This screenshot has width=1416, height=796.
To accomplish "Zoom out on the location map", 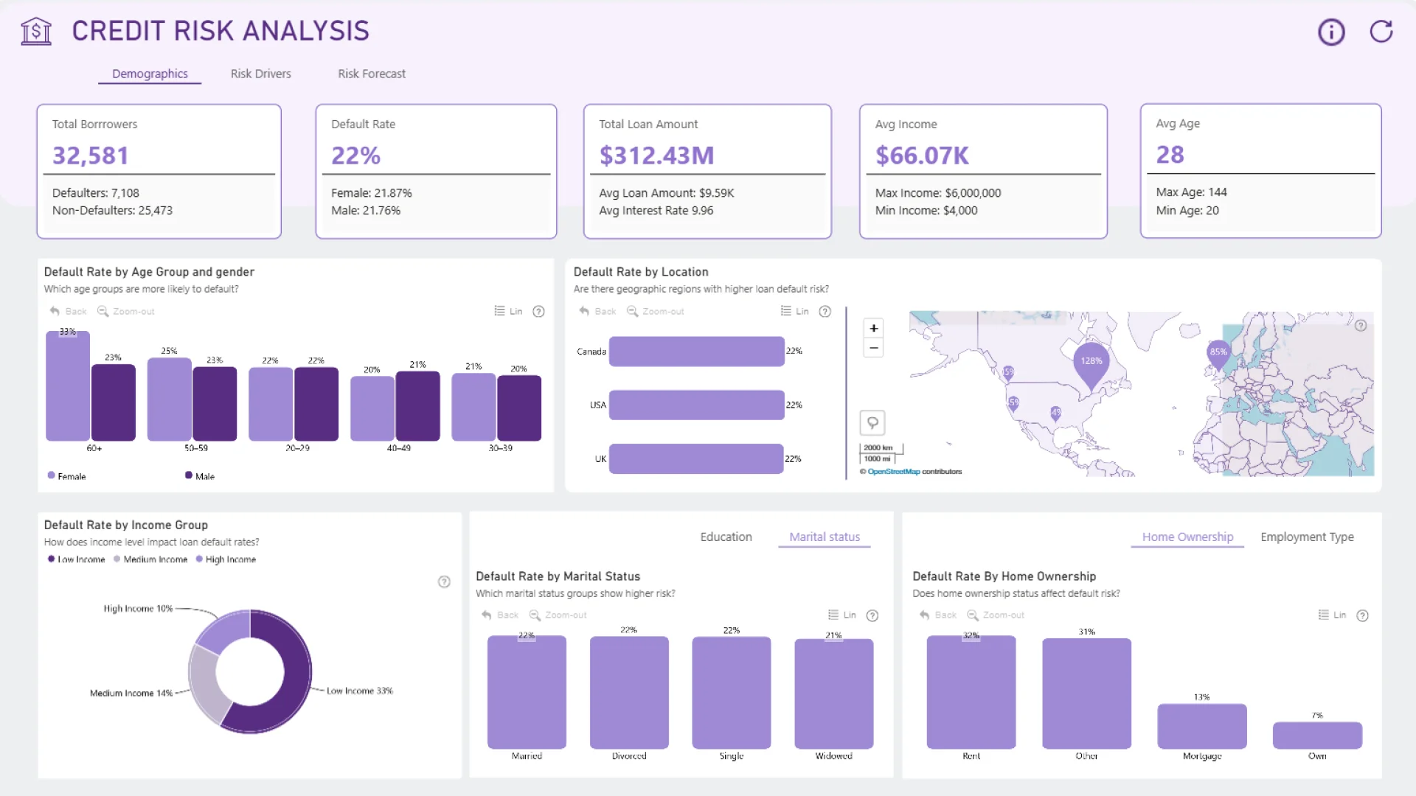I will [873, 348].
